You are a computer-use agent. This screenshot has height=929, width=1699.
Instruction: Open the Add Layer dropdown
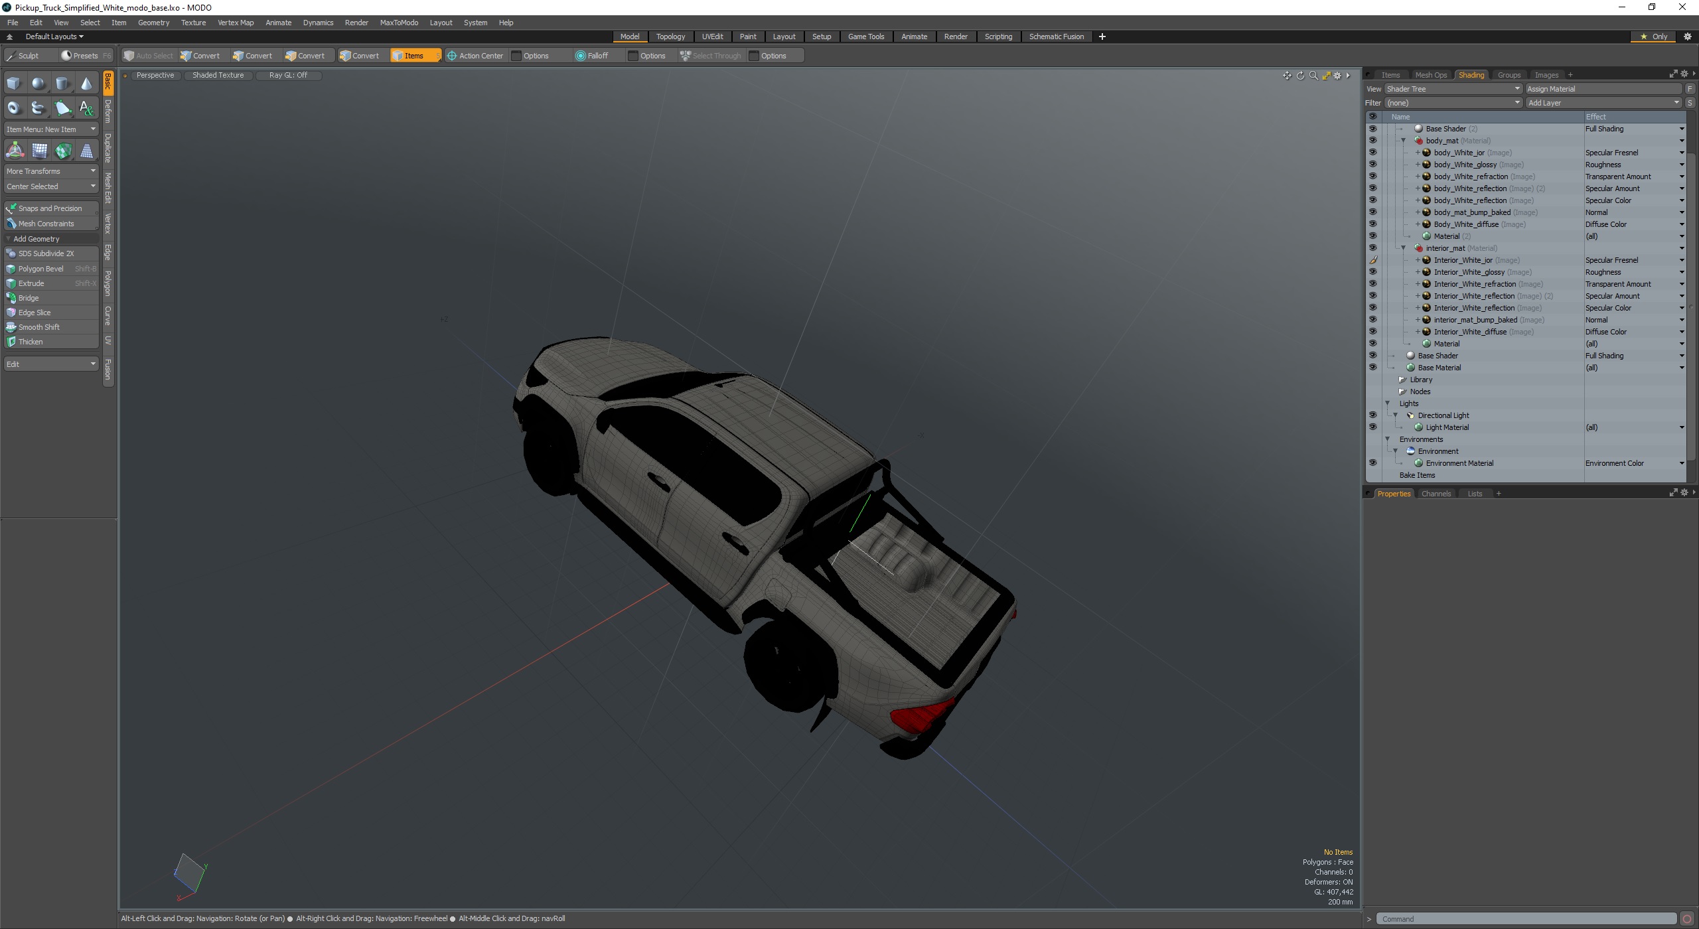(1603, 103)
